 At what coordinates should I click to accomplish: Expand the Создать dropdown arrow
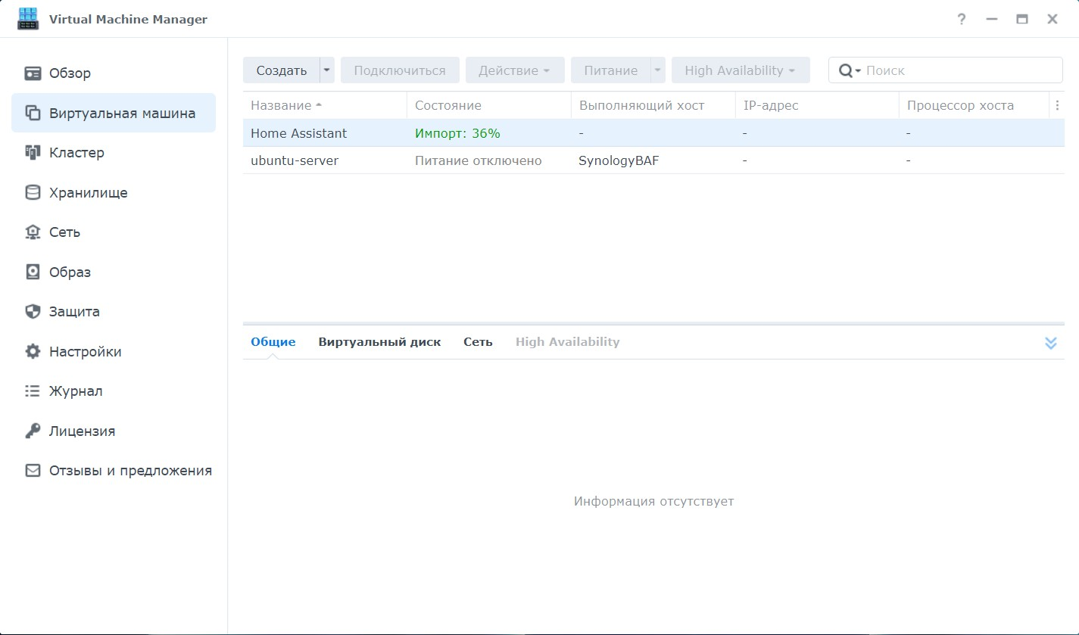[x=327, y=70]
